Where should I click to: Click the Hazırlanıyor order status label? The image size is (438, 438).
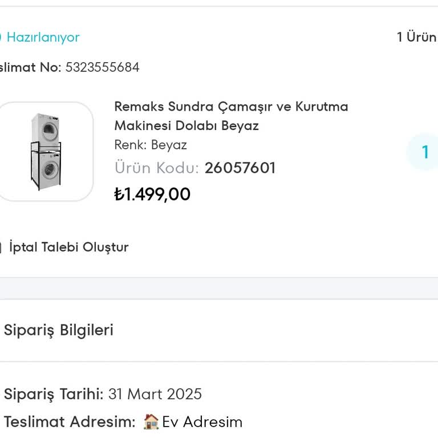(x=43, y=38)
